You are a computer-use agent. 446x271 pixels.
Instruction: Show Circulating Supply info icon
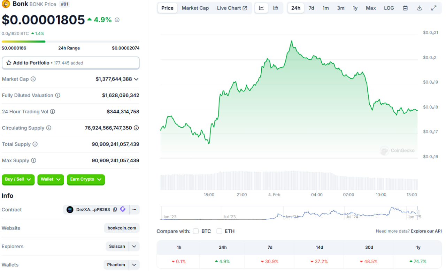[x=49, y=128]
